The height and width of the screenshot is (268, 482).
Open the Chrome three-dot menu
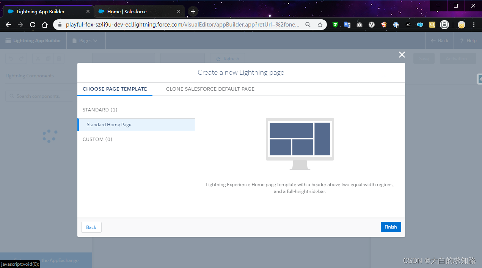[x=474, y=25]
